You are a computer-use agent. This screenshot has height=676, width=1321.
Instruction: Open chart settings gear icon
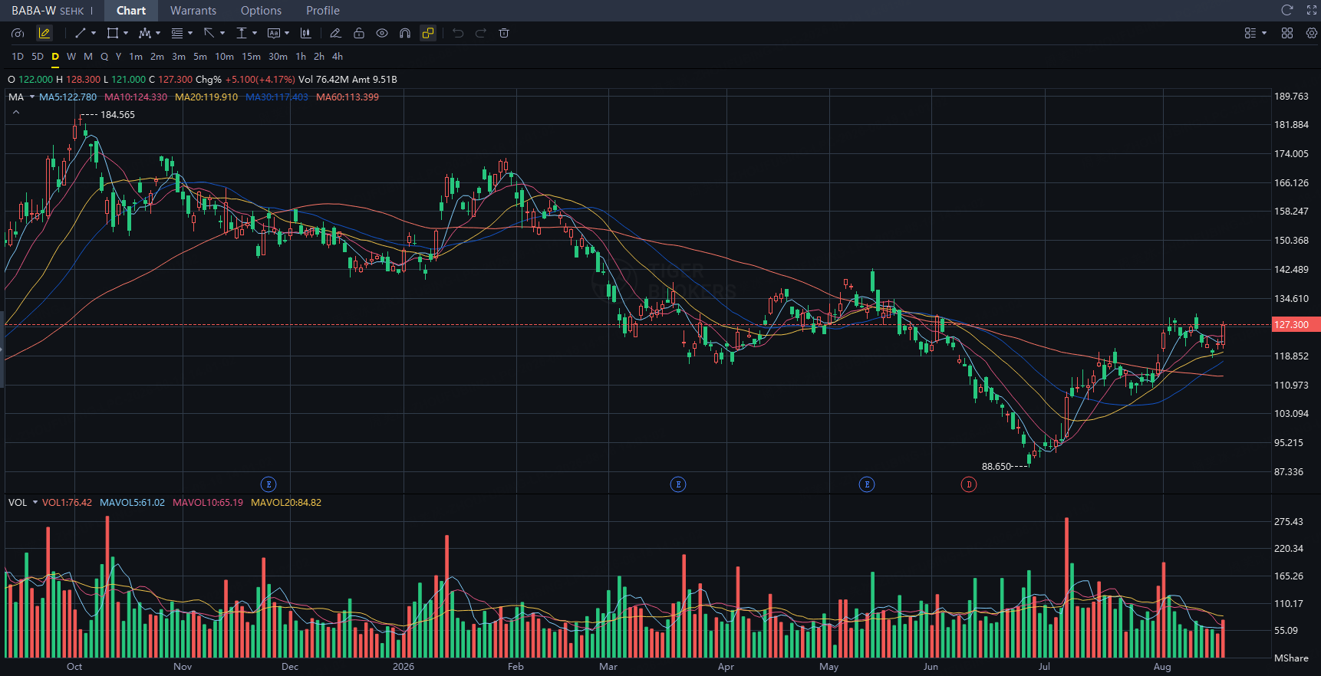click(x=1312, y=33)
